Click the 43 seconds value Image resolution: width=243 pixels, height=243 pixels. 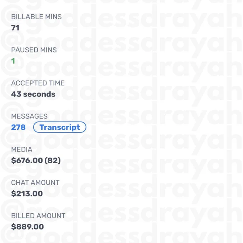(33, 94)
